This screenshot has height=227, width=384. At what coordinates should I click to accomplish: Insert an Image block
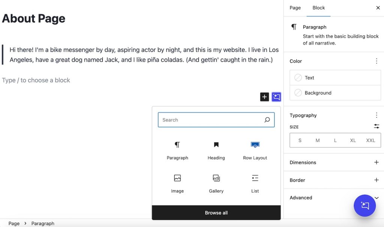[x=177, y=183]
